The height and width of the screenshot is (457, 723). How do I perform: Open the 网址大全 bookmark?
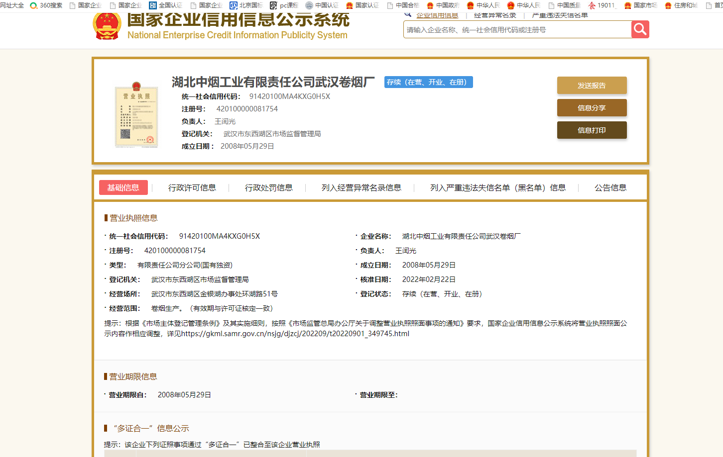pyautogui.click(x=12, y=5)
